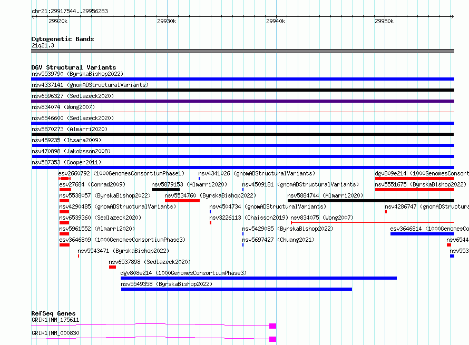This screenshot has height=345, width=469.
Task: Select nsv3226113 Chaisson2019 label
Action: coord(249,218)
